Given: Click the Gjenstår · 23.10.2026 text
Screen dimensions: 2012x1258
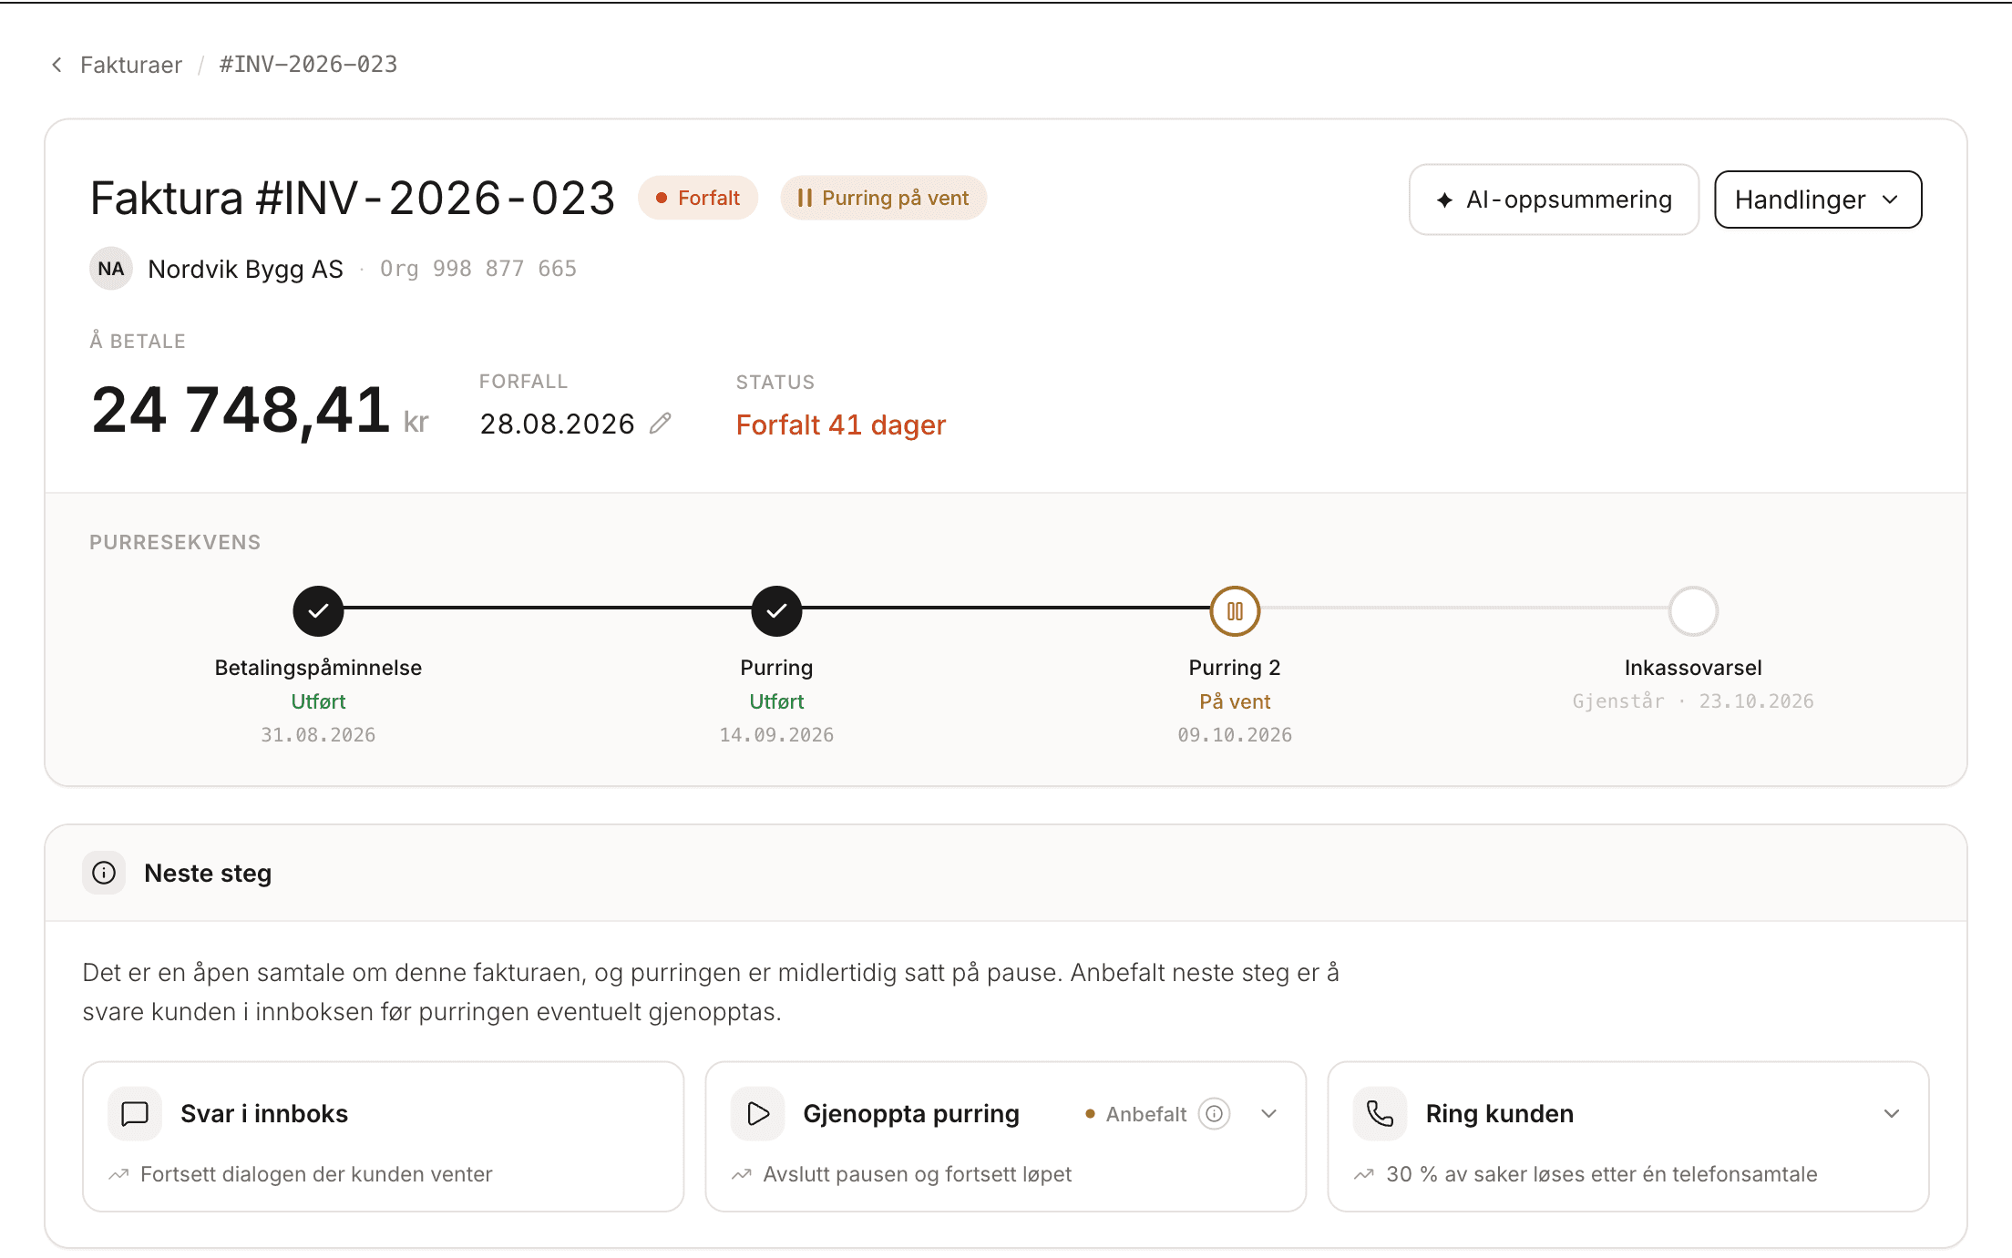Looking at the screenshot, I should point(1693,701).
